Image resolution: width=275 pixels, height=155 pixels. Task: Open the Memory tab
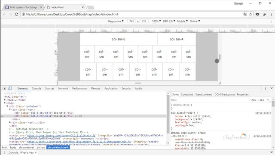[95, 88]
